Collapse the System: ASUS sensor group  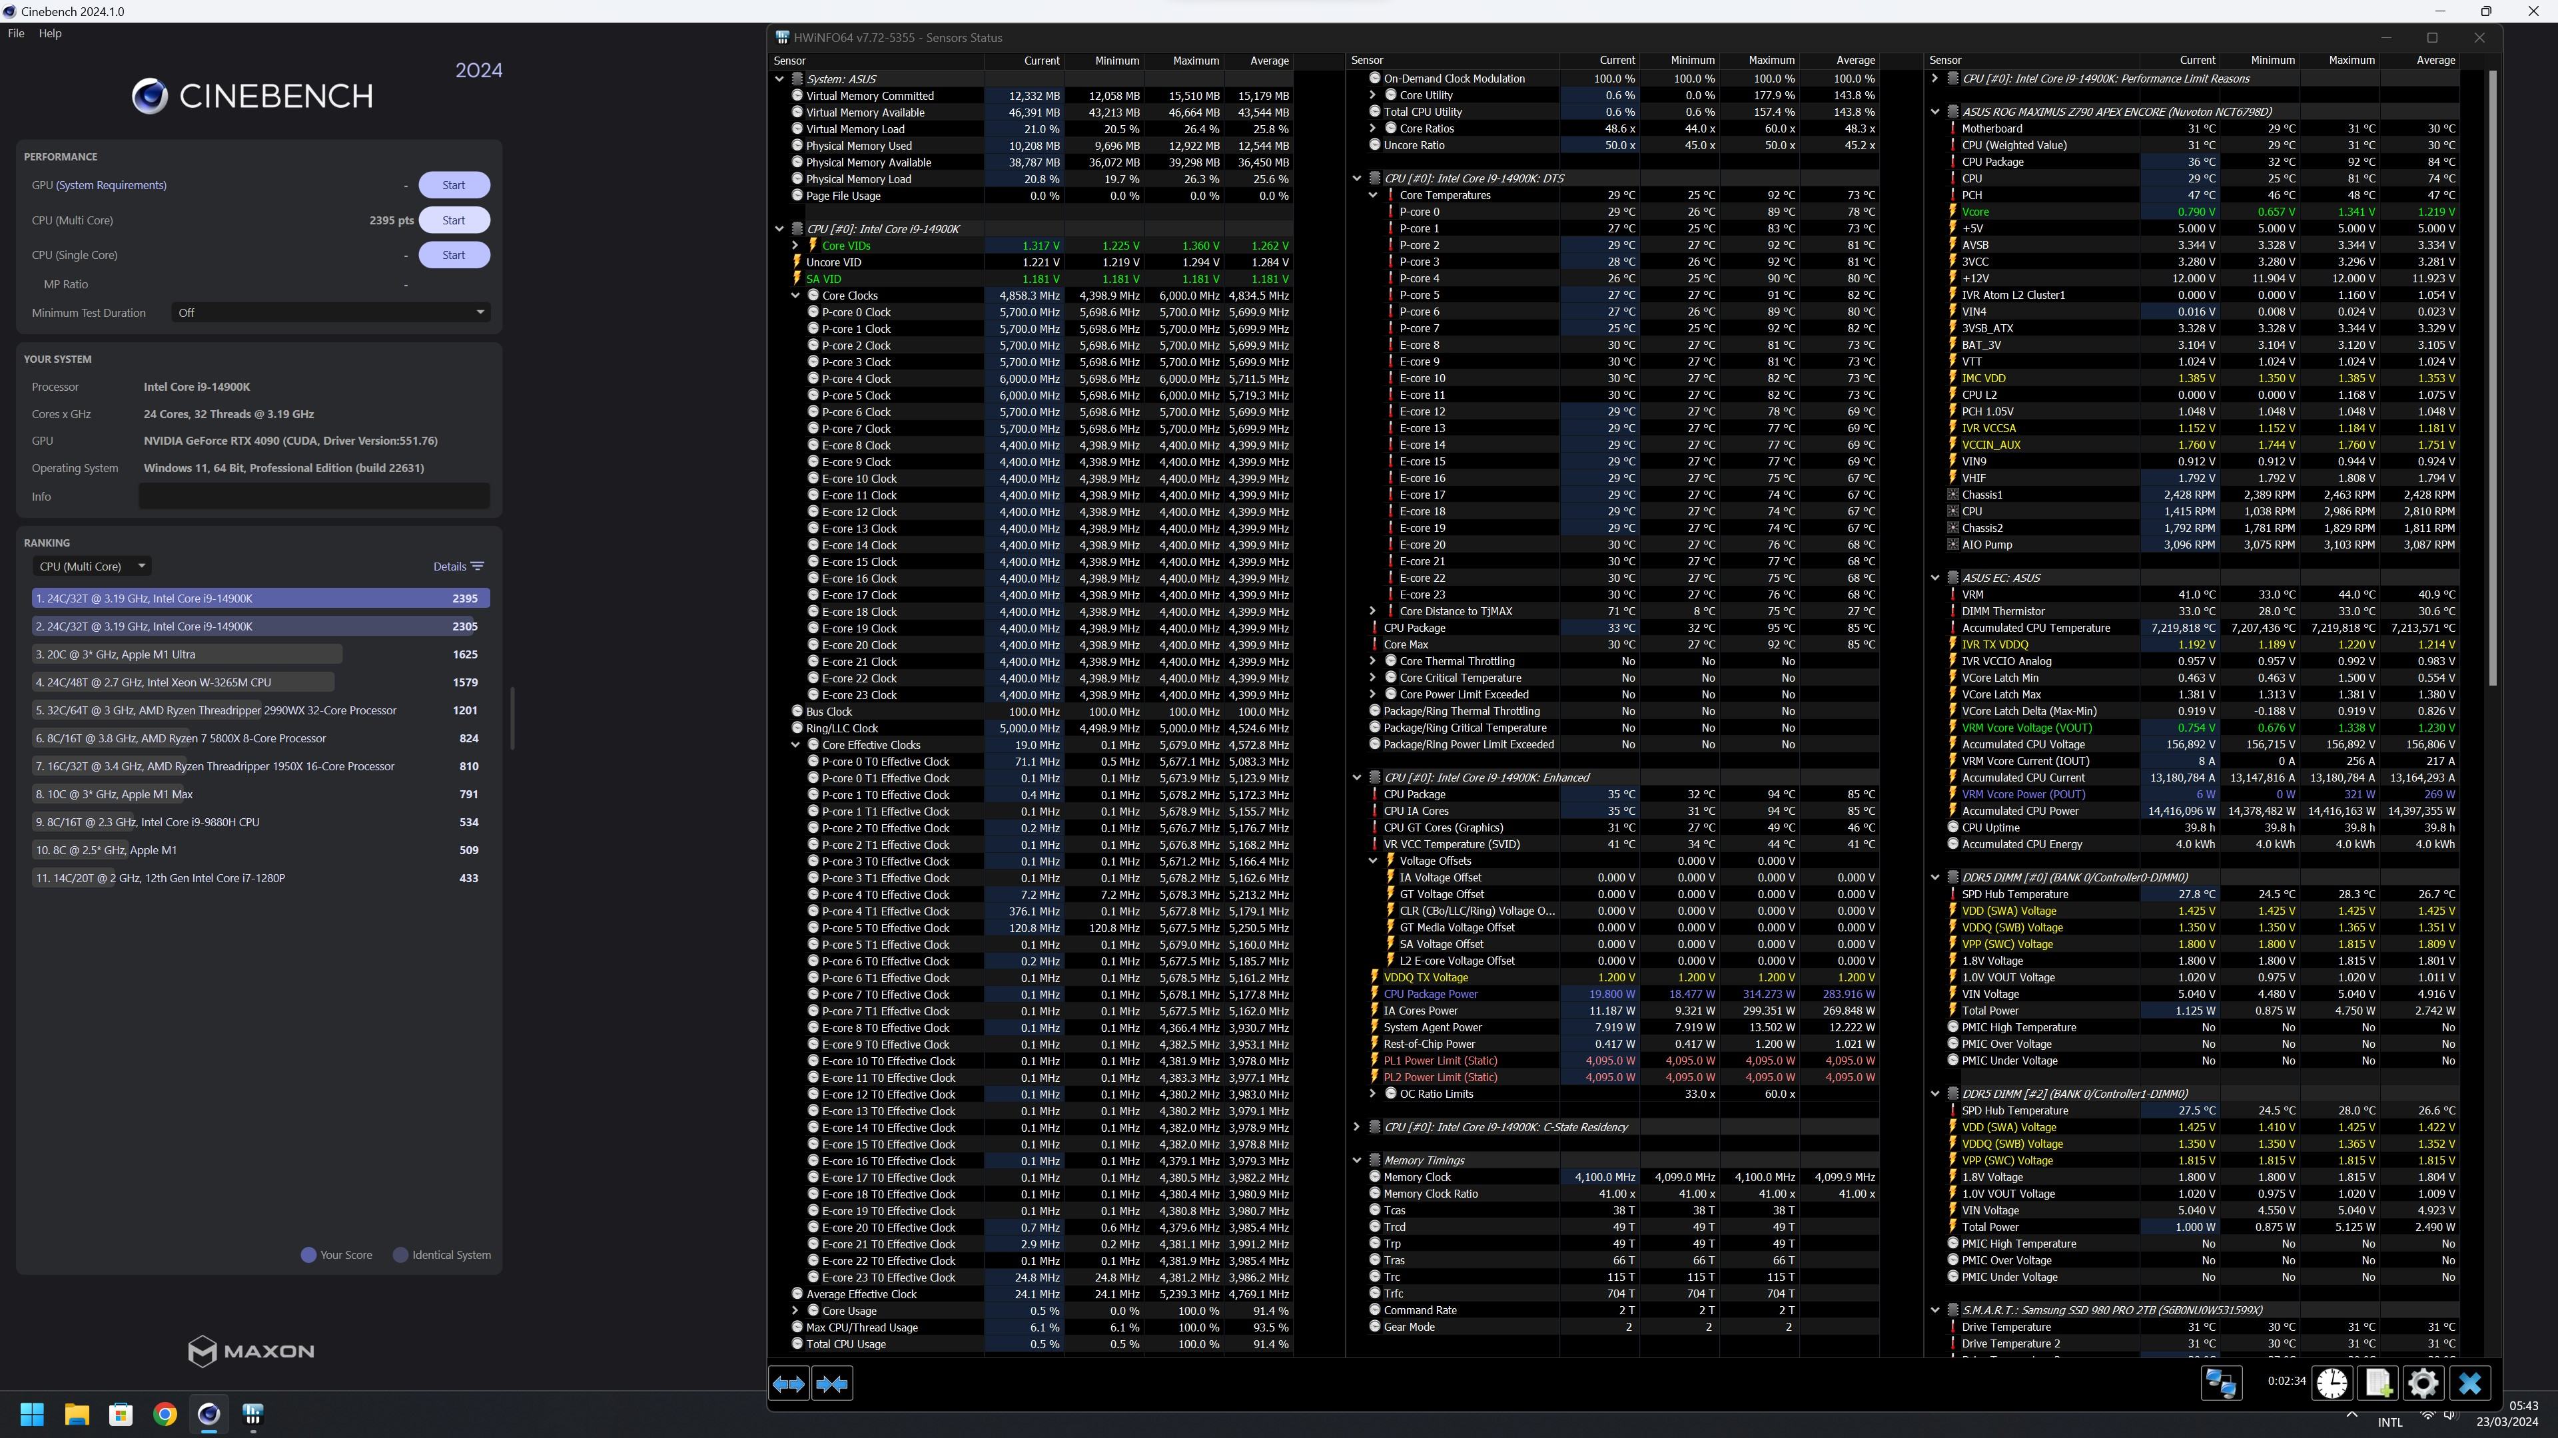pyautogui.click(x=779, y=79)
